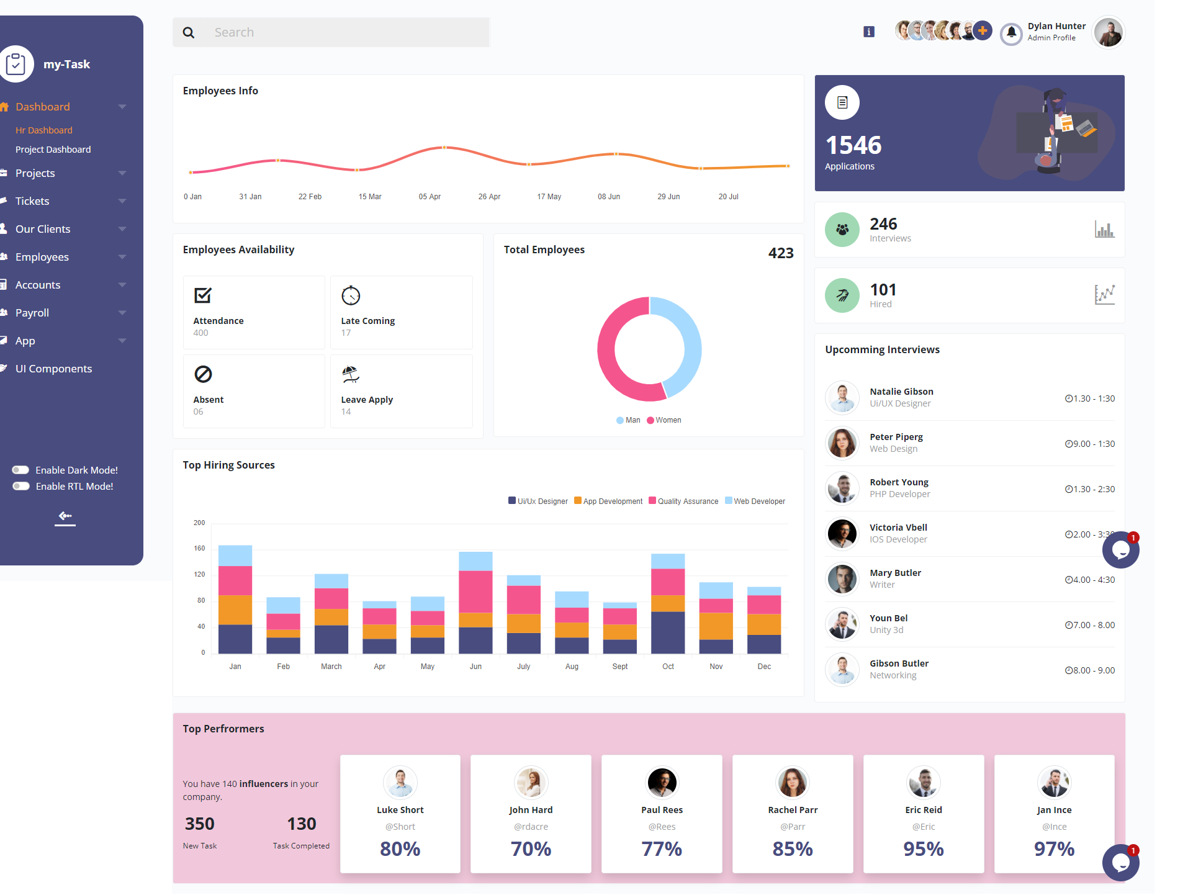1188x895 pixels.
Task: Toggle Quality Assurance legend series
Action: tap(683, 501)
